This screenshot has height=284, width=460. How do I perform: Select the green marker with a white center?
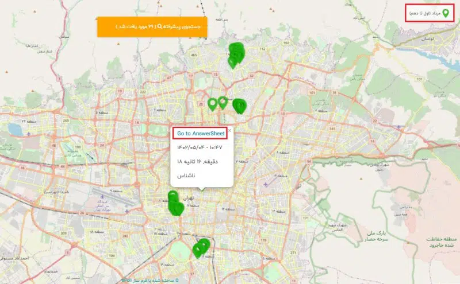(223, 103)
